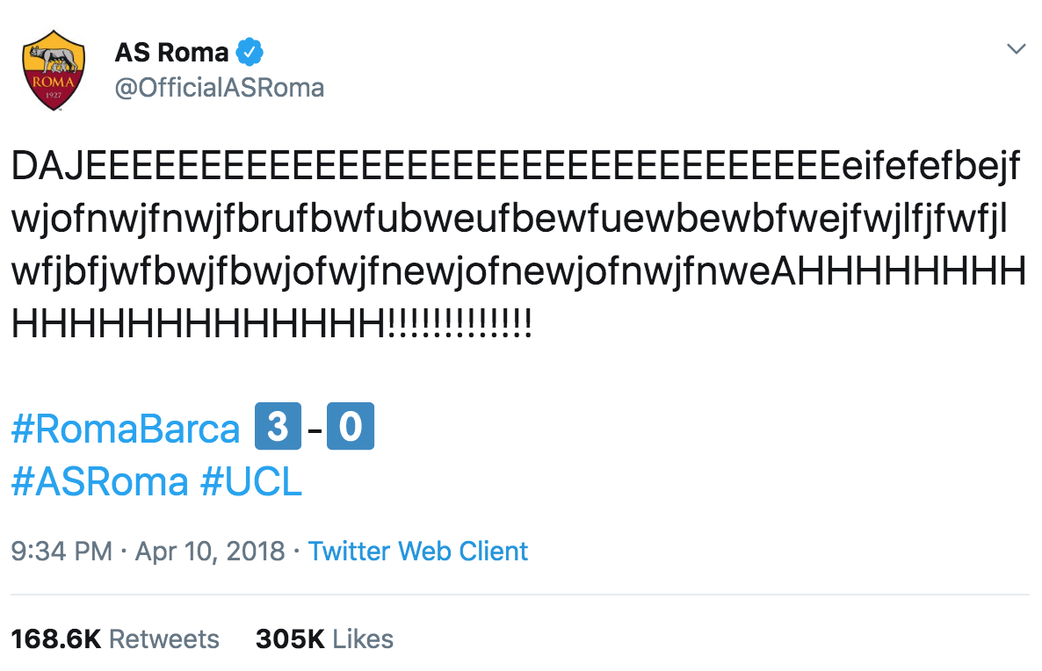This screenshot has height=671, width=1042.
Task: Visit the @OfficialASRoma handle
Action: click(x=220, y=88)
